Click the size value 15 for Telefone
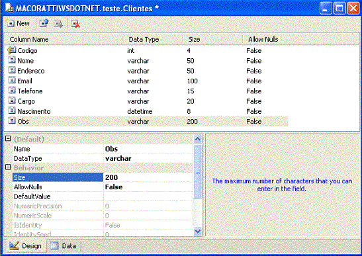 tap(191, 91)
